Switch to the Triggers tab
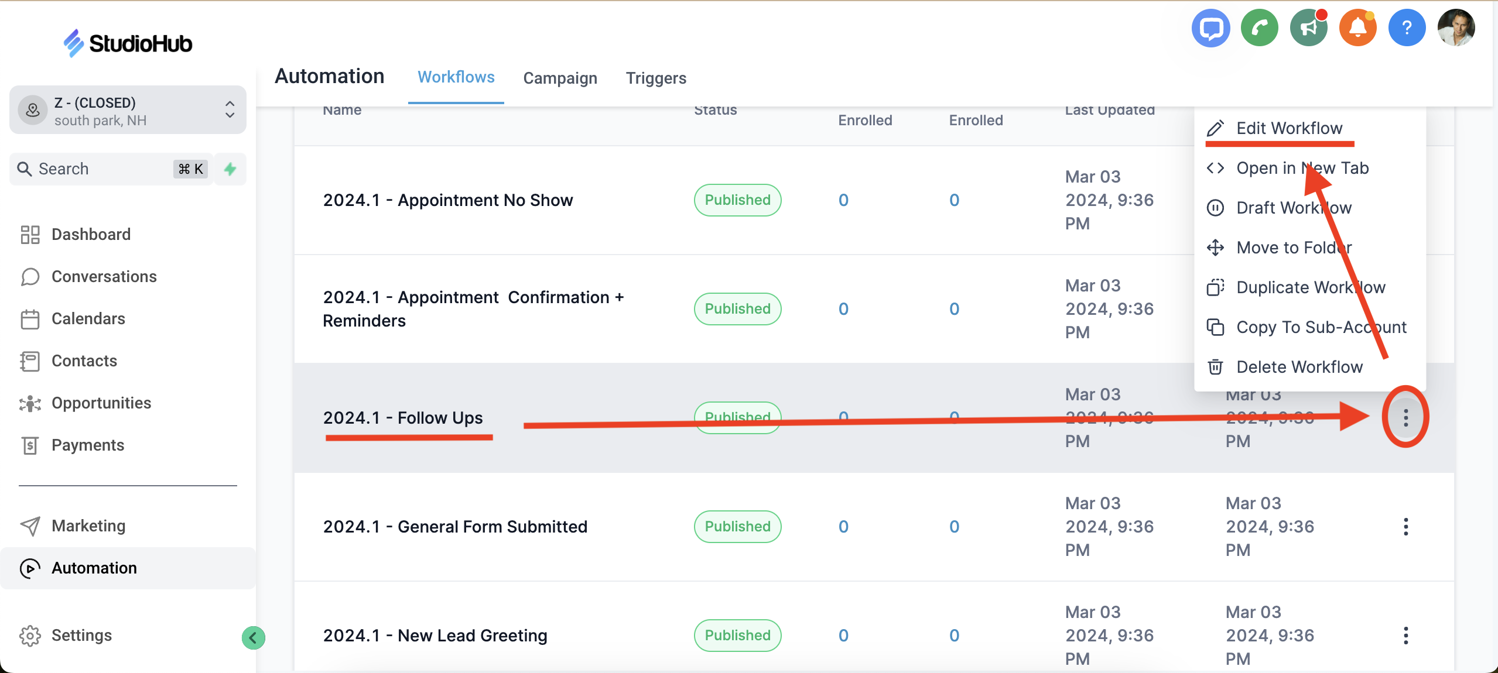The width and height of the screenshot is (1498, 673). (x=655, y=78)
